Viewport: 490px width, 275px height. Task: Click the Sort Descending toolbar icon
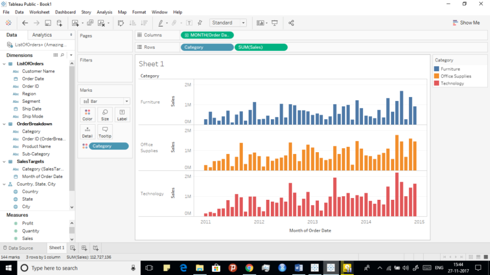pos(144,23)
